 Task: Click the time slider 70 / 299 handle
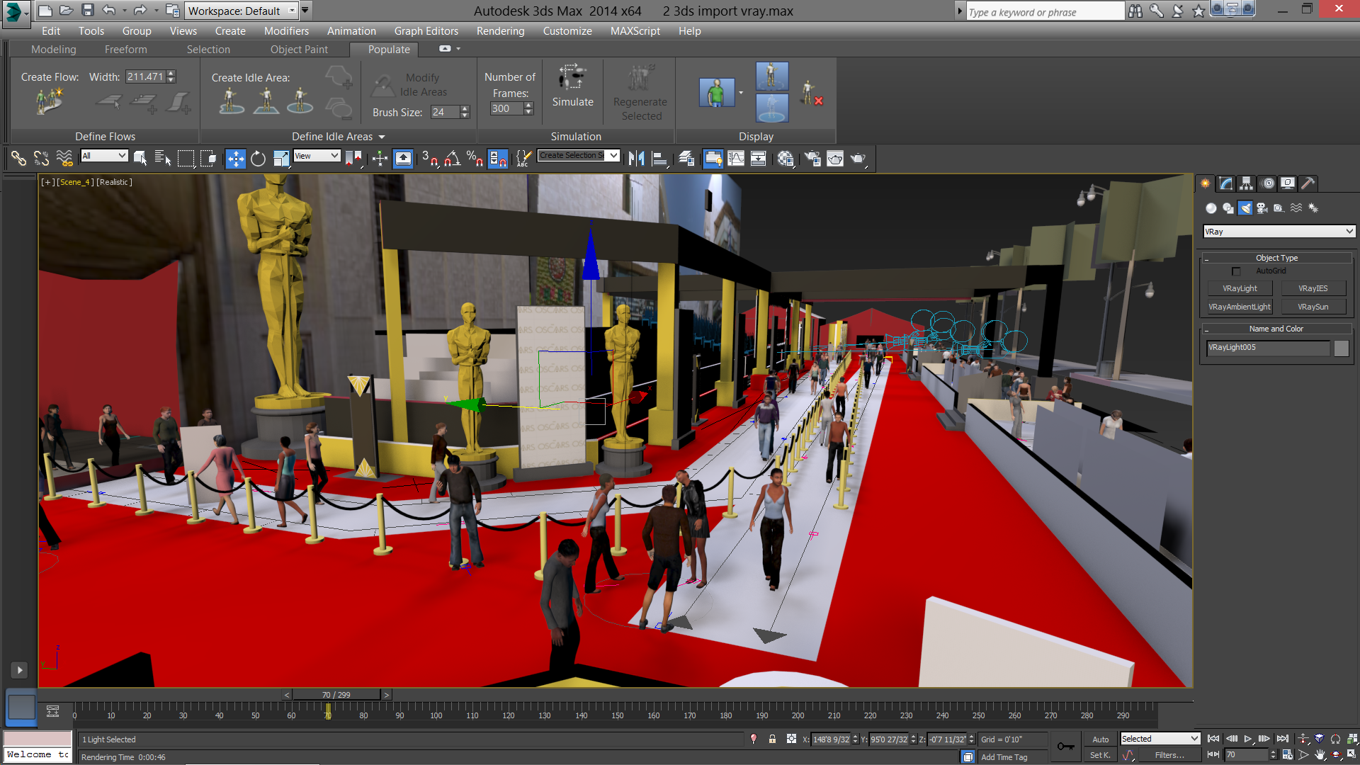[336, 695]
